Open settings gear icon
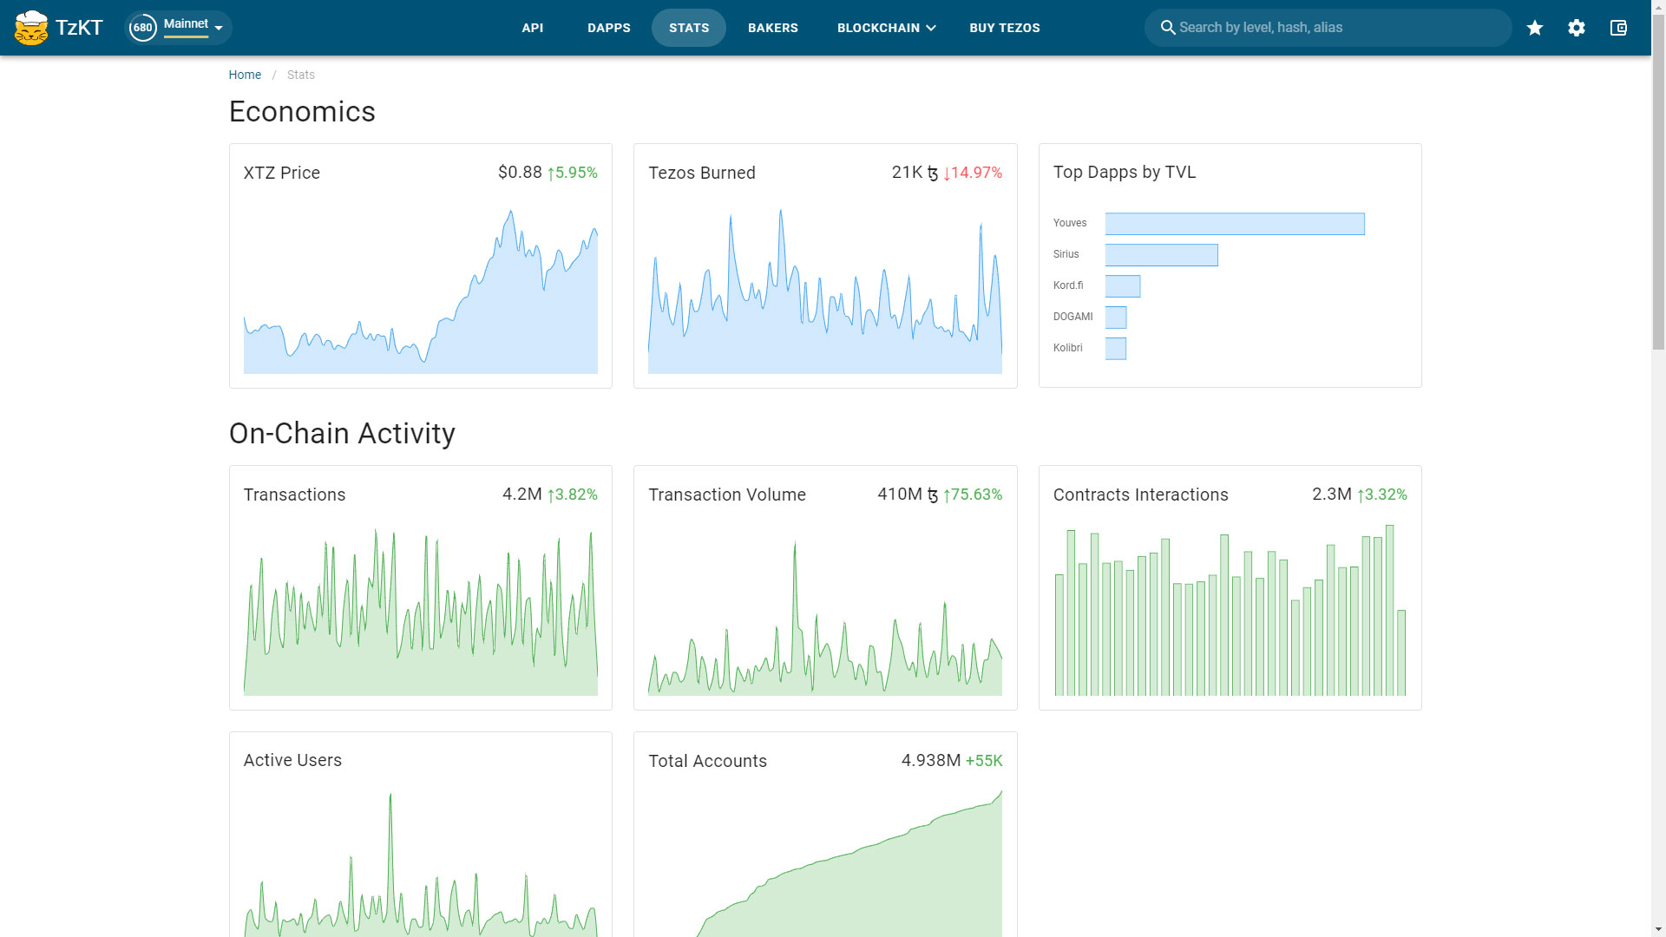The image size is (1666, 937). (x=1577, y=28)
